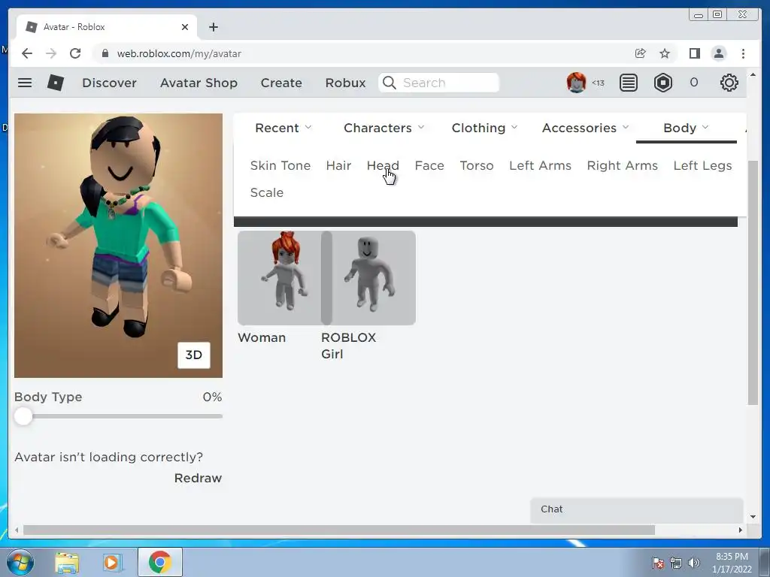The width and height of the screenshot is (770, 577).
Task: Click the Robux hexagon icon
Action: pyautogui.click(x=663, y=83)
